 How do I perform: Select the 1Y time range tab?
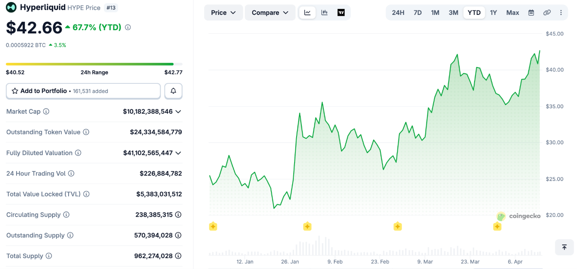493,12
